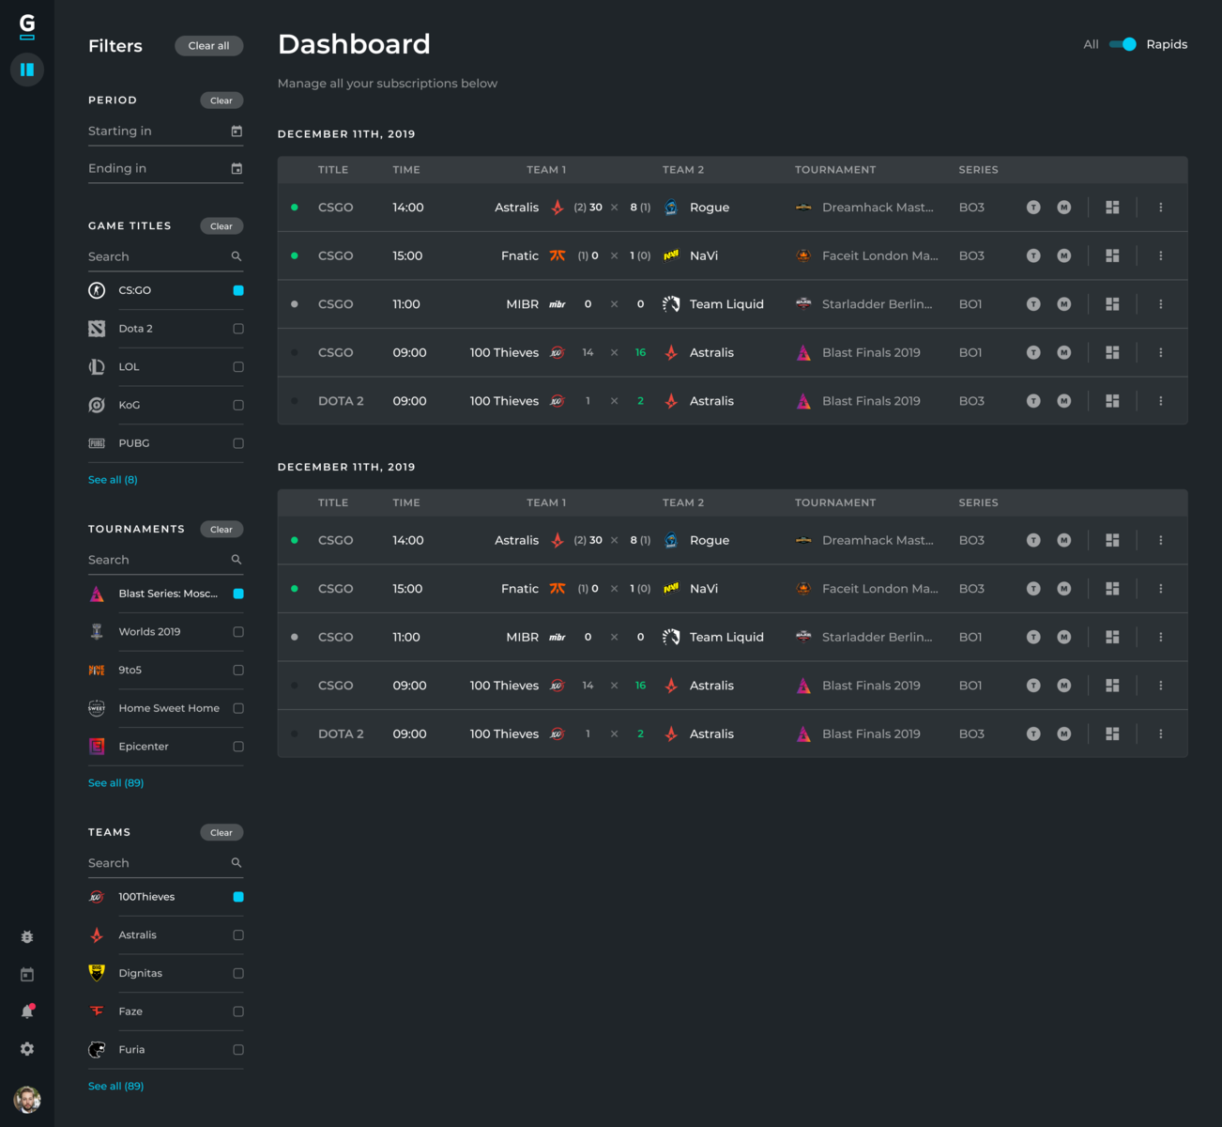
Task: Enable the Dota 2 game filter checkbox
Action: pos(237,328)
